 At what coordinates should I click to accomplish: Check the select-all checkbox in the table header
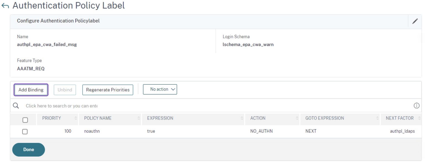coord(25,120)
